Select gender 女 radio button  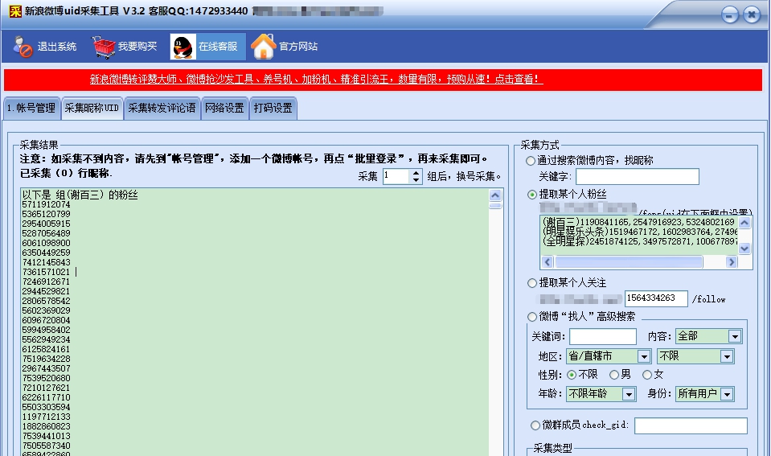point(647,375)
